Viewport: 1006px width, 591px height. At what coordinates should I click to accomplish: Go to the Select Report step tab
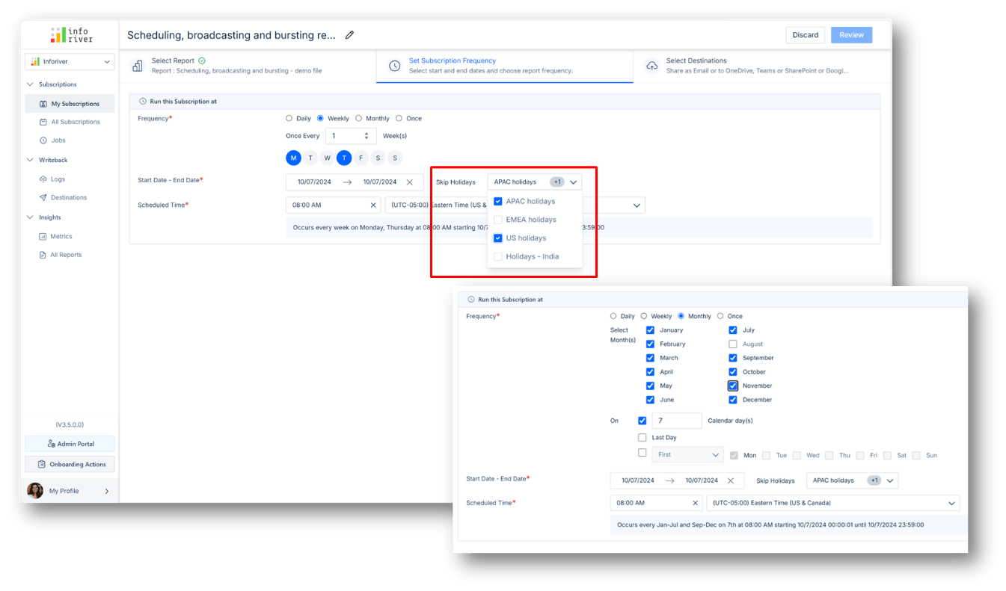tap(248, 66)
